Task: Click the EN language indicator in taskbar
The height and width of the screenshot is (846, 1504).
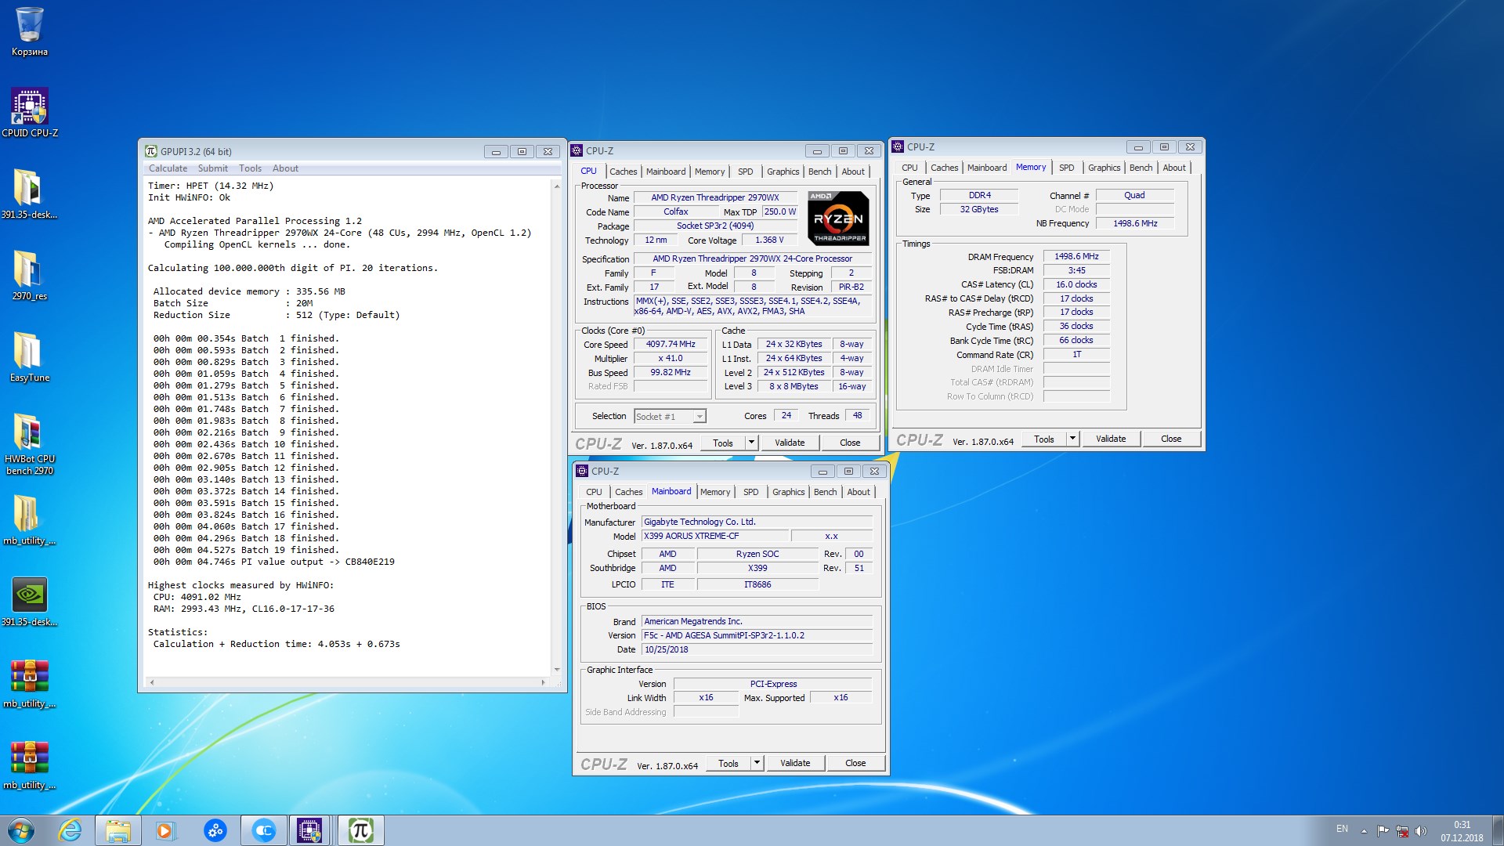Action: [x=1342, y=829]
